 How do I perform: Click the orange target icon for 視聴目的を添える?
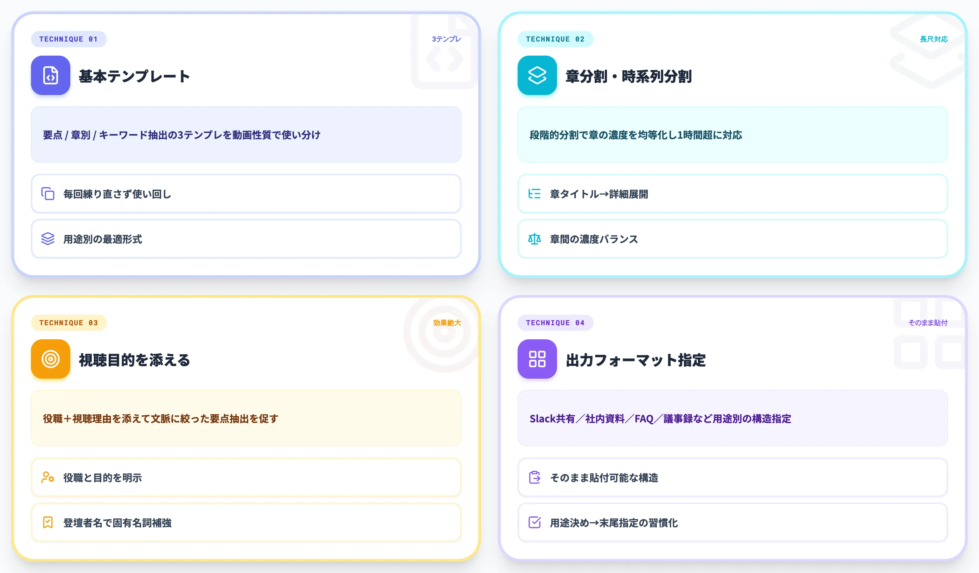pyautogui.click(x=51, y=359)
